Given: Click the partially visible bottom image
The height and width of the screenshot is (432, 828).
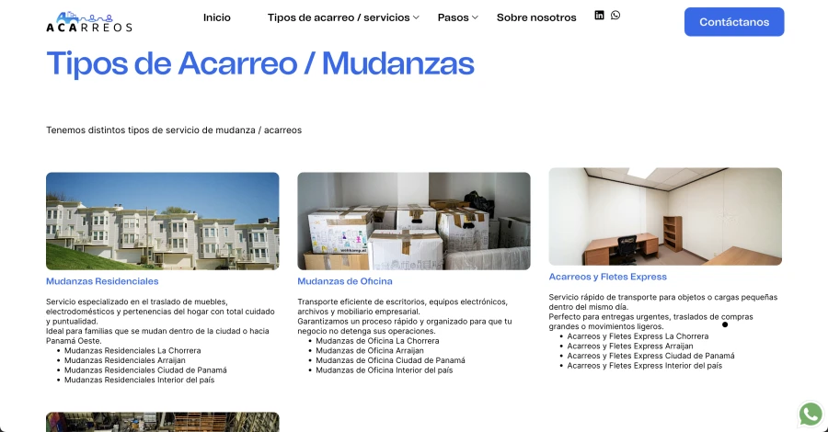Looking at the screenshot, I should pyautogui.click(x=163, y=422).
